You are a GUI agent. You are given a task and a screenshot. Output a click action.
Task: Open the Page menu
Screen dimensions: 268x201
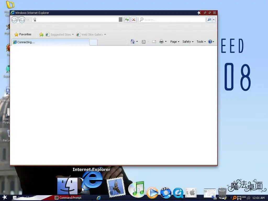[x=175, y=42]
